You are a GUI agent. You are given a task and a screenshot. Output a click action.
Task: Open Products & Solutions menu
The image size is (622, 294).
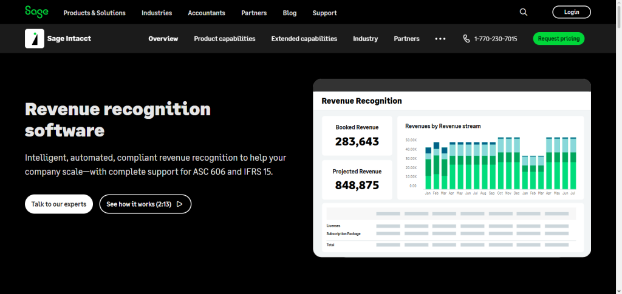coord(94,13)
